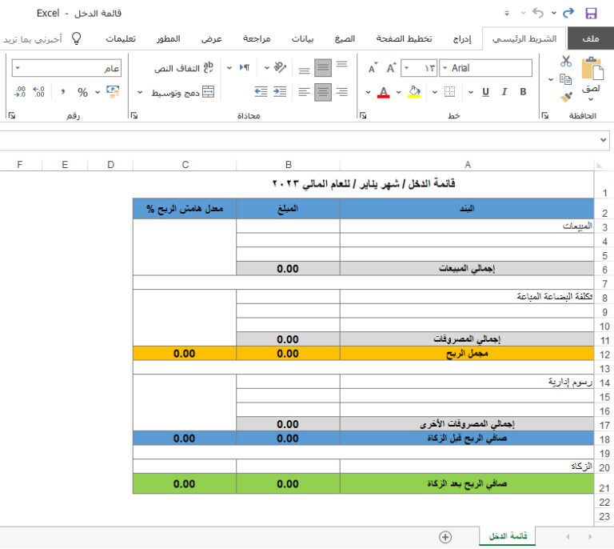Click the Tell Me search box (أخبرني بما تريد)
Viewport: 614px width, 549px height.
(x=41, y=38)
